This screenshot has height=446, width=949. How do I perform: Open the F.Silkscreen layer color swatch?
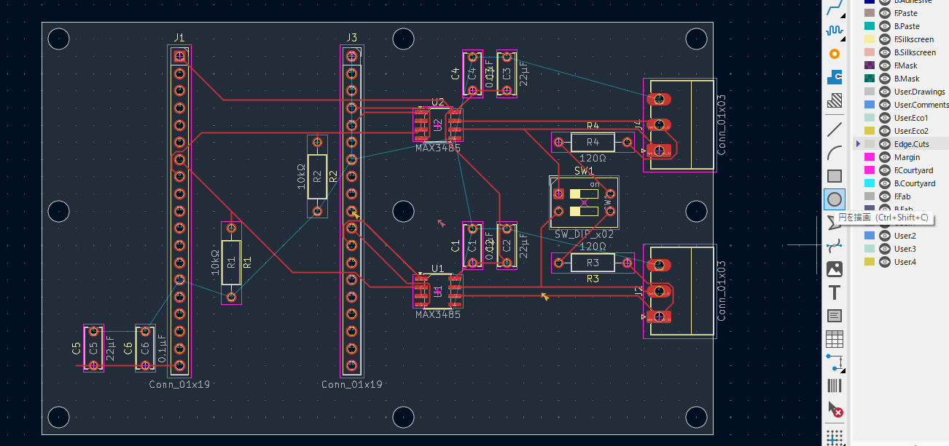(x=869, y=39)
